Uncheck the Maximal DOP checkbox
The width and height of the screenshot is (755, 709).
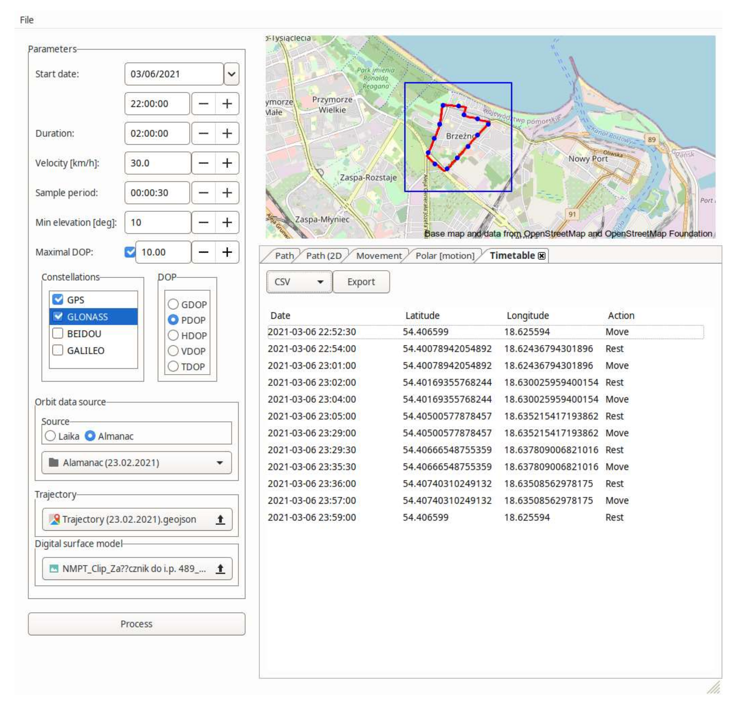(x=130, y=252)
